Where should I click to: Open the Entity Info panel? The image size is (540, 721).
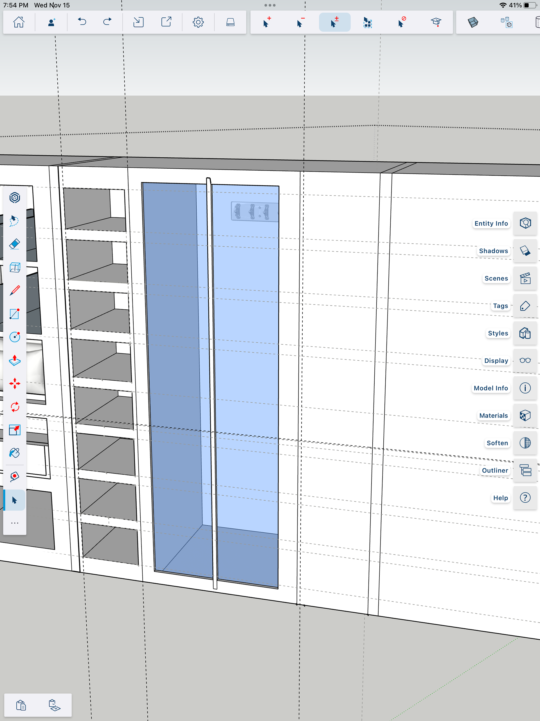[x=525, y=223]
